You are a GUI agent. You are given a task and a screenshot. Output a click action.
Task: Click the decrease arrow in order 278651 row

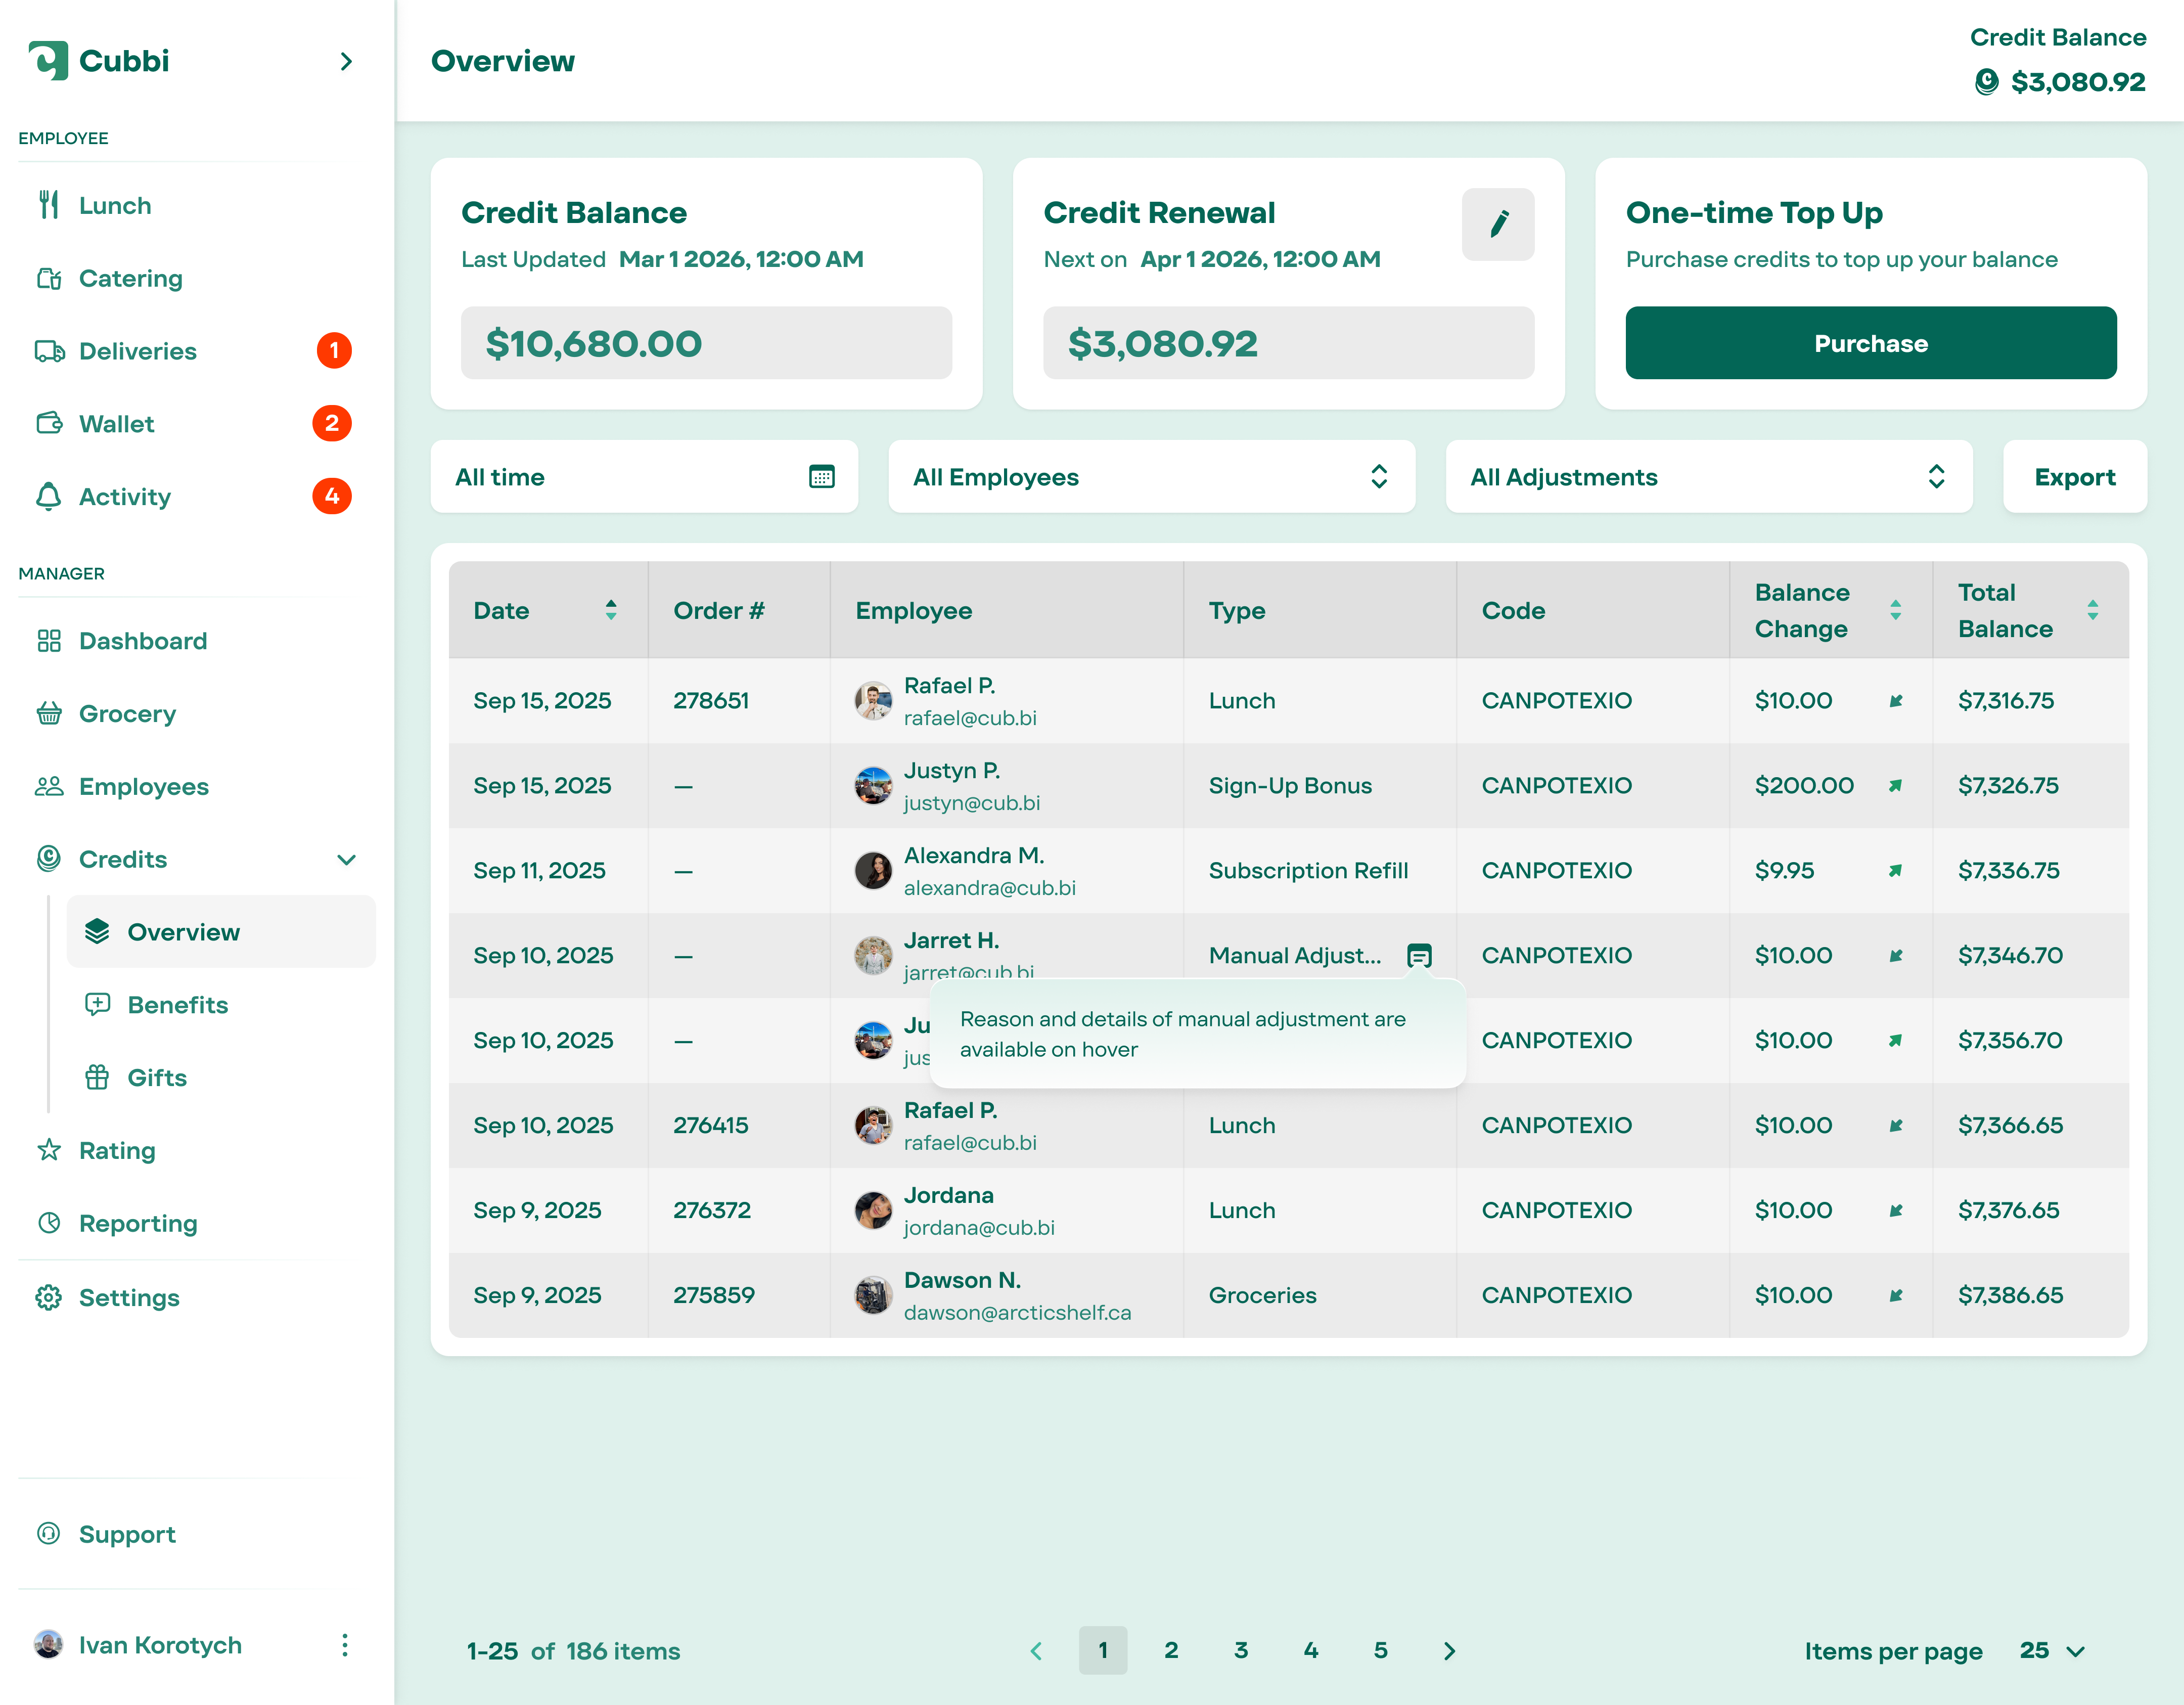(x=1895, y=701)
